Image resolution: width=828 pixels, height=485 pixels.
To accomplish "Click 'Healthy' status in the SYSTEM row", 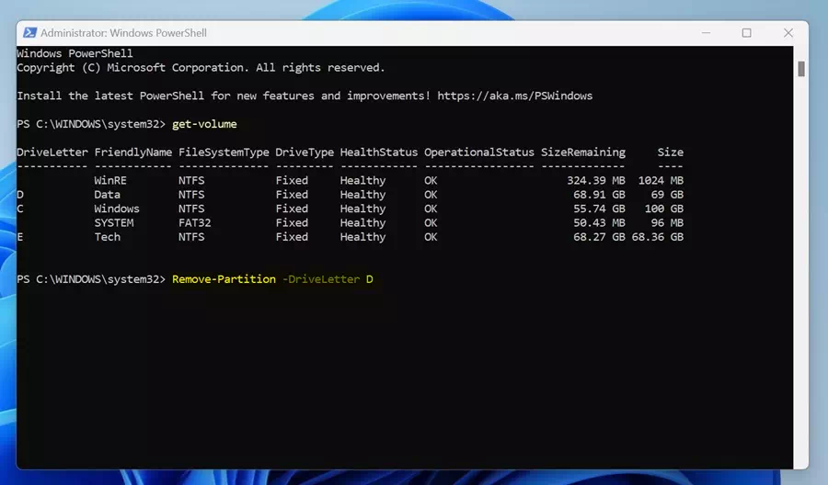I will tap(362, 223).
